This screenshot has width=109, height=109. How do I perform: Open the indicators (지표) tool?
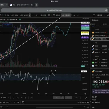tap(43, 15)
